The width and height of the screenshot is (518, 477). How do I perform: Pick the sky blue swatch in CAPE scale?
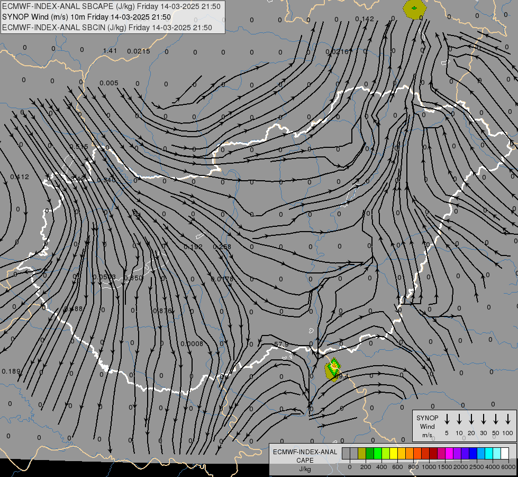pos(480,453)
